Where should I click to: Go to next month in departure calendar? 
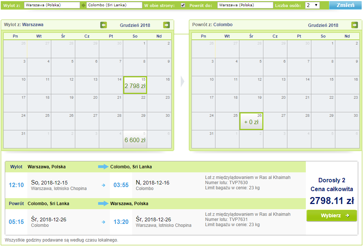click(167, 25)
